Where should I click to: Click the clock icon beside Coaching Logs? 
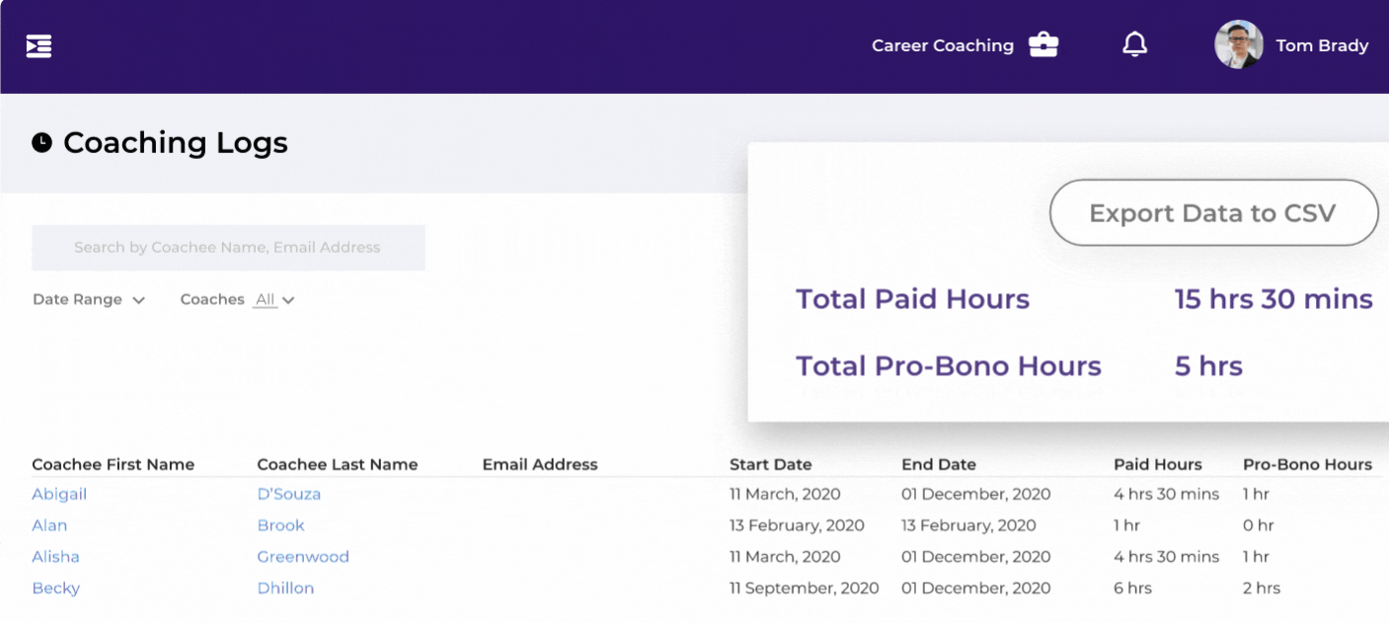coord(41,143)
